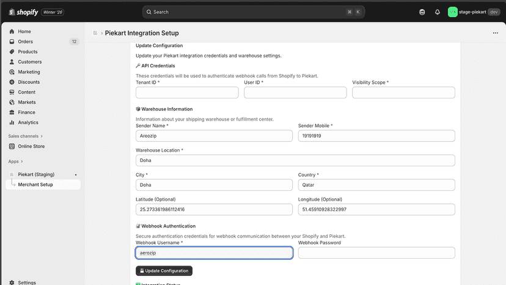Click the Tenant ID field

(x=187, y=92)
